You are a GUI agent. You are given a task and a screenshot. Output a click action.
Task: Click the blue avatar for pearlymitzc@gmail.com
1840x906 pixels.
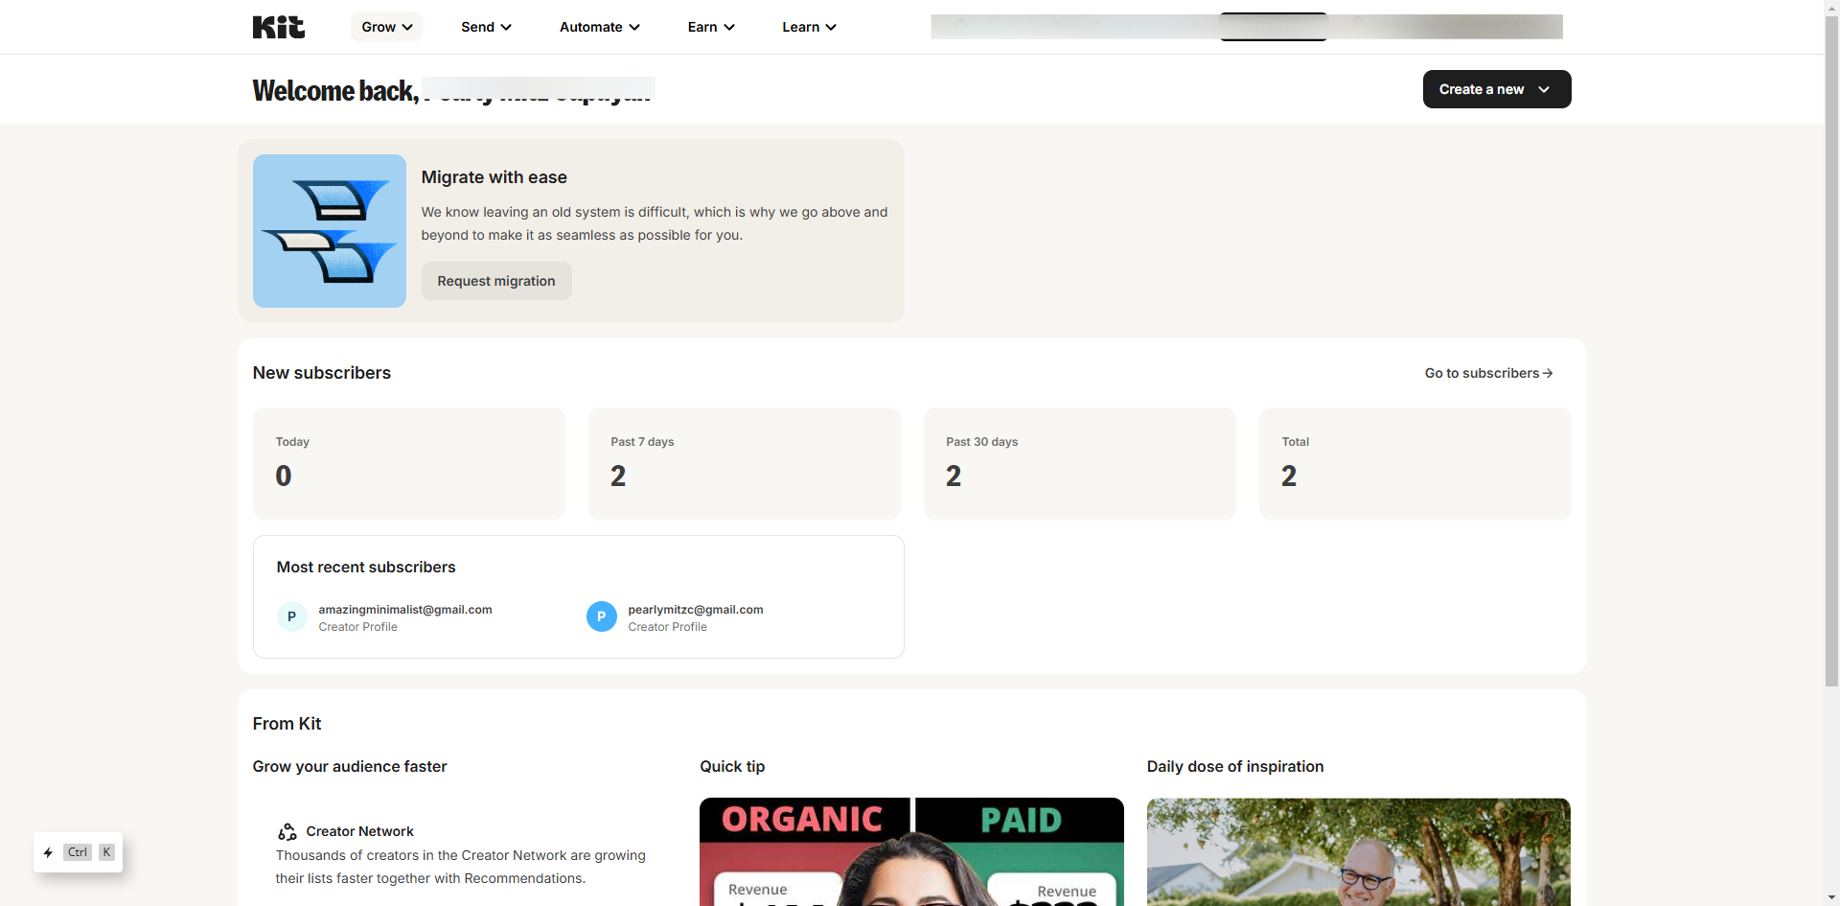[x=602, y=616]
